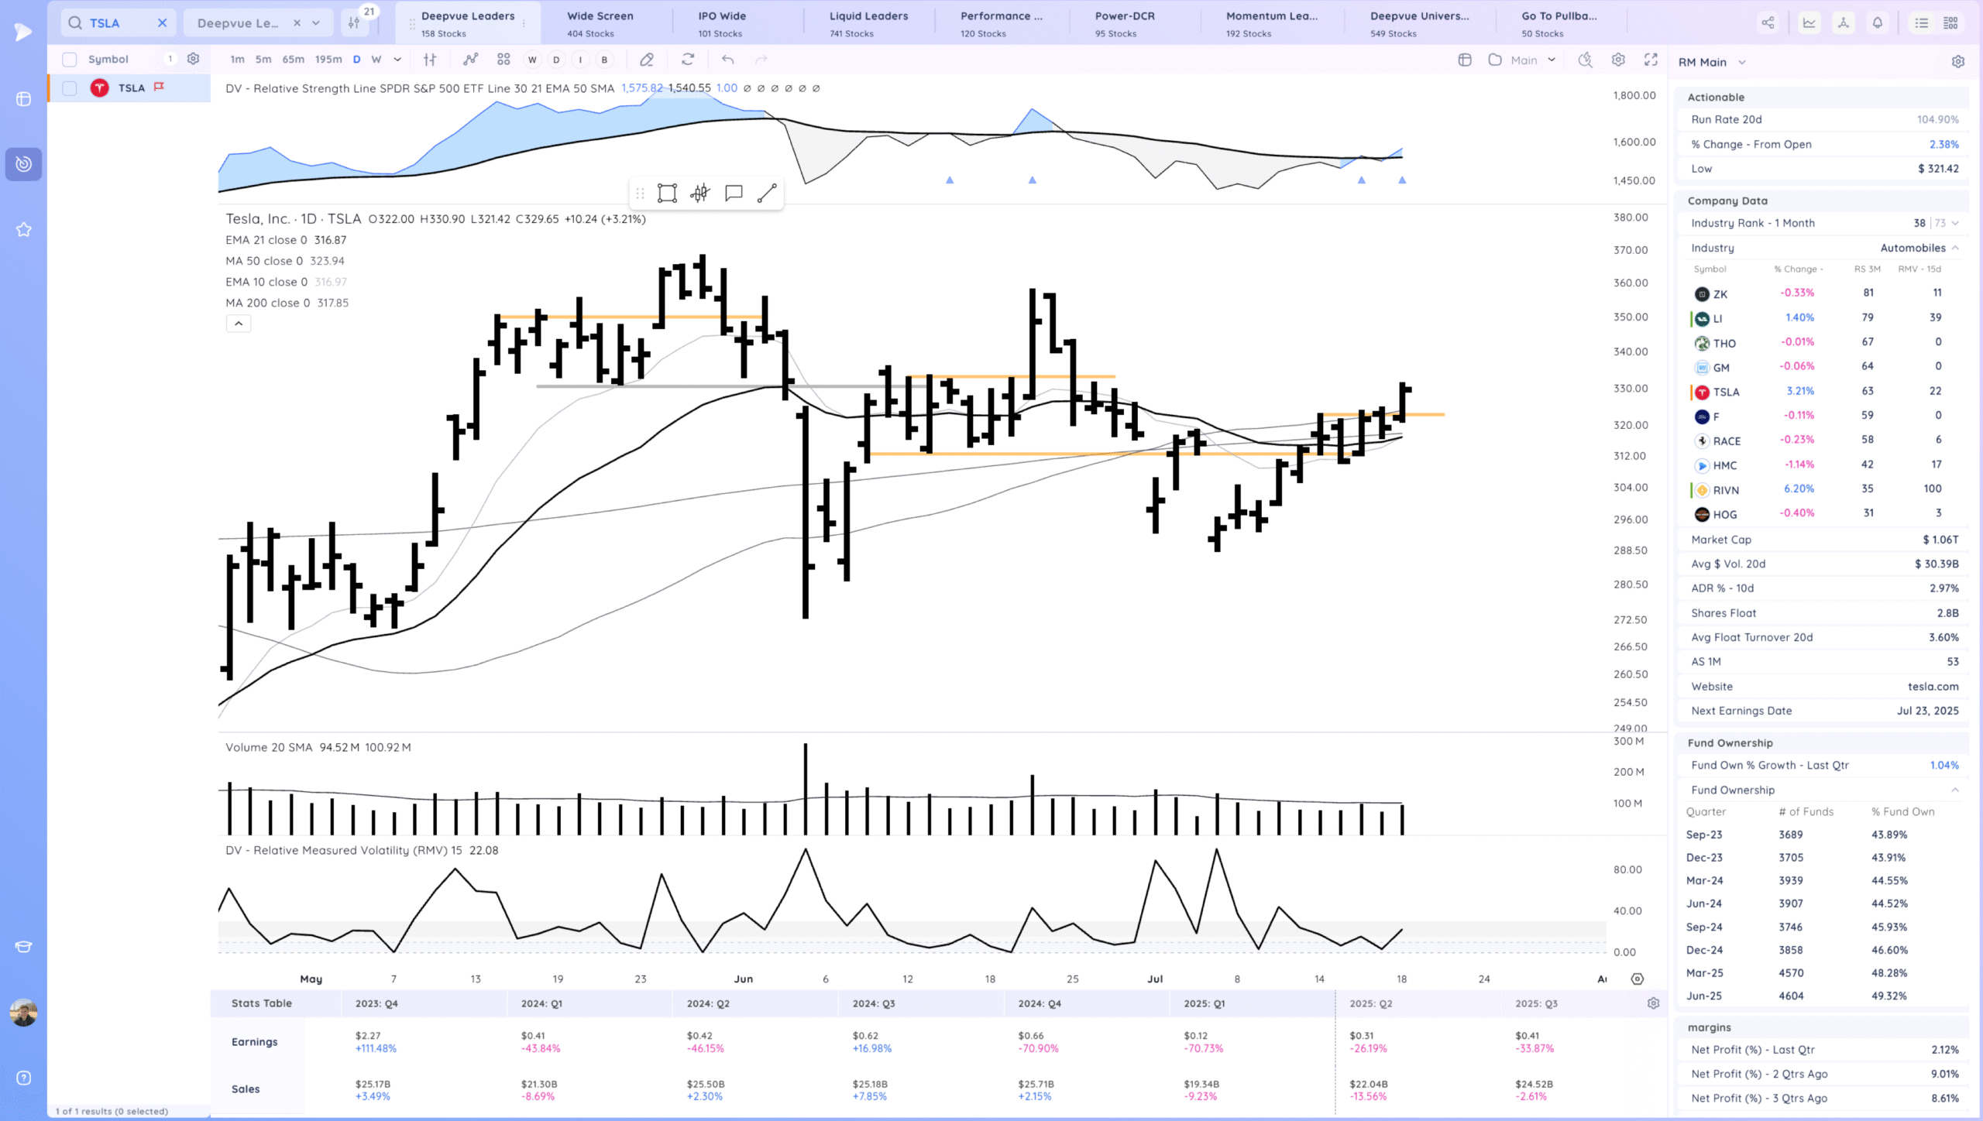The height and width of the screenshot is (1121, 1983).
Task: Select the rectangle drawing tool
Action: tap(667, 194)
